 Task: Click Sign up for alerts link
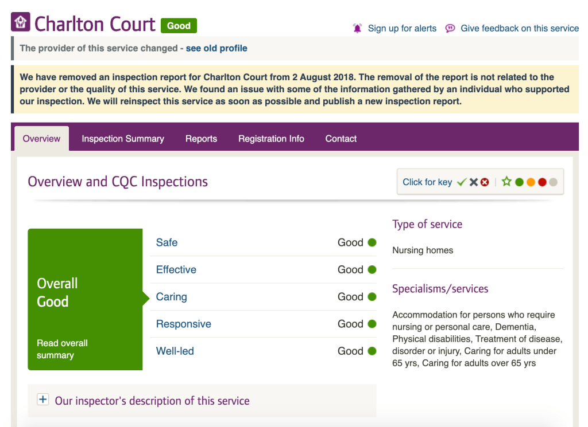pos(402,28)
